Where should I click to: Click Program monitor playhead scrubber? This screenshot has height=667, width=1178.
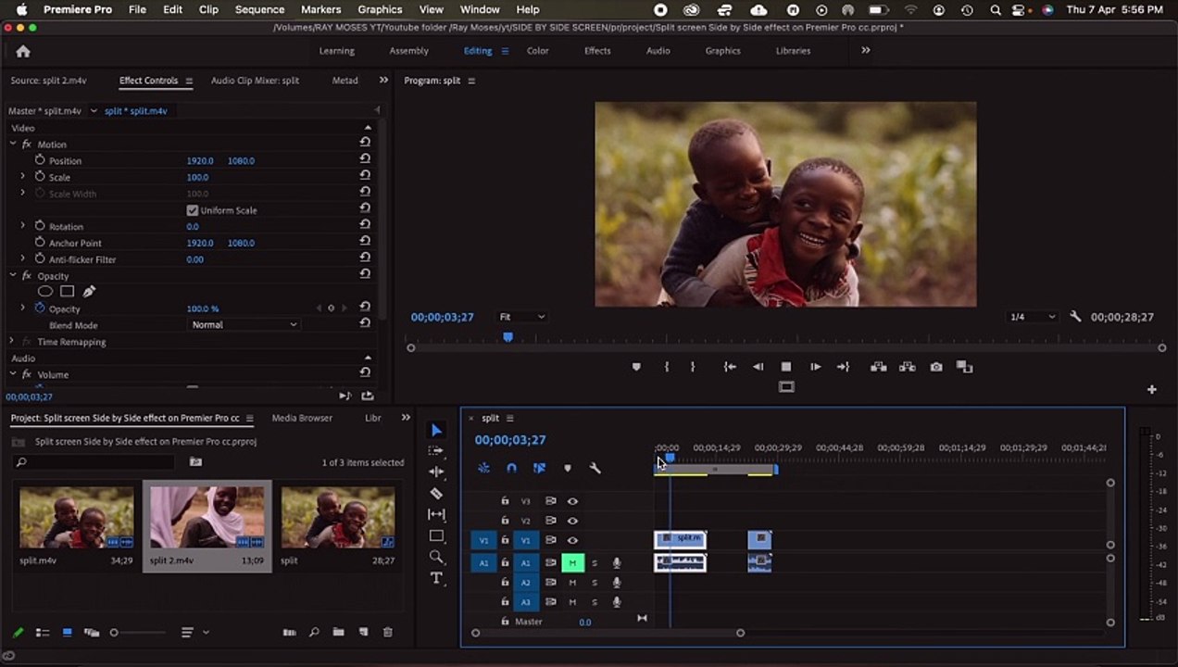click(508, 337)
